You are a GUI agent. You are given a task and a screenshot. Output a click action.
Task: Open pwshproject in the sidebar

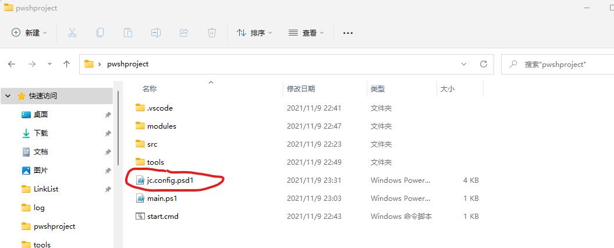click(x=55, y=226)
